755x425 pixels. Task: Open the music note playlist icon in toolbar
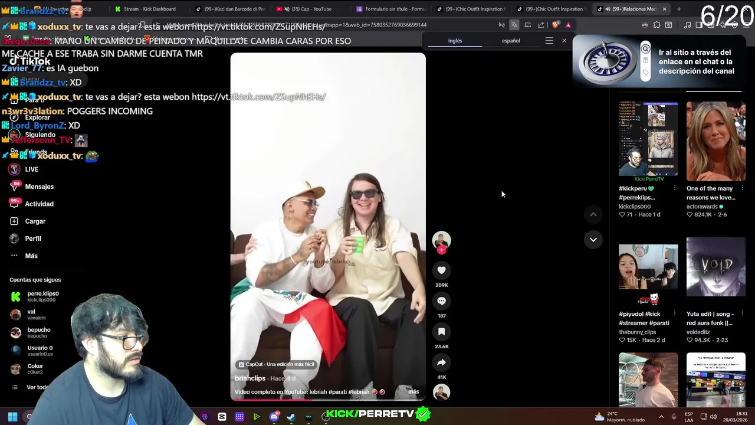pos(687,25)
